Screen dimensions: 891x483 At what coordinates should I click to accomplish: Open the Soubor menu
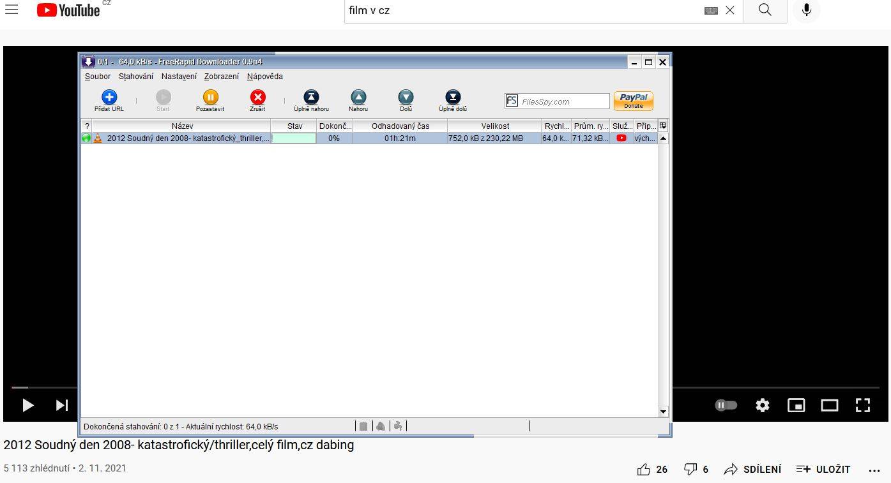[98, 77]
